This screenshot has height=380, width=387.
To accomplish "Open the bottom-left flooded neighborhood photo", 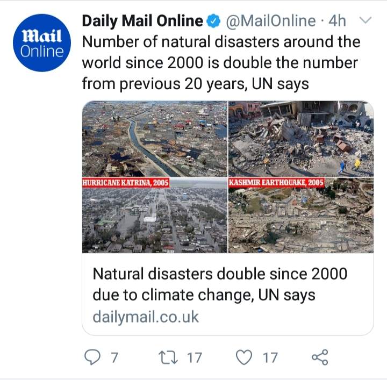I will click(x=155, y=215).
